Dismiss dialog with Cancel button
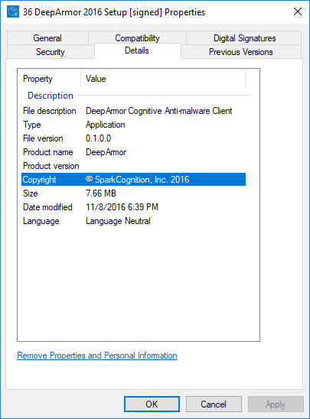310x419 pixels. click(214, 404)
